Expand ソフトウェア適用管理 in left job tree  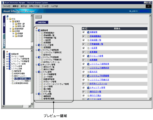coord(7,59)
